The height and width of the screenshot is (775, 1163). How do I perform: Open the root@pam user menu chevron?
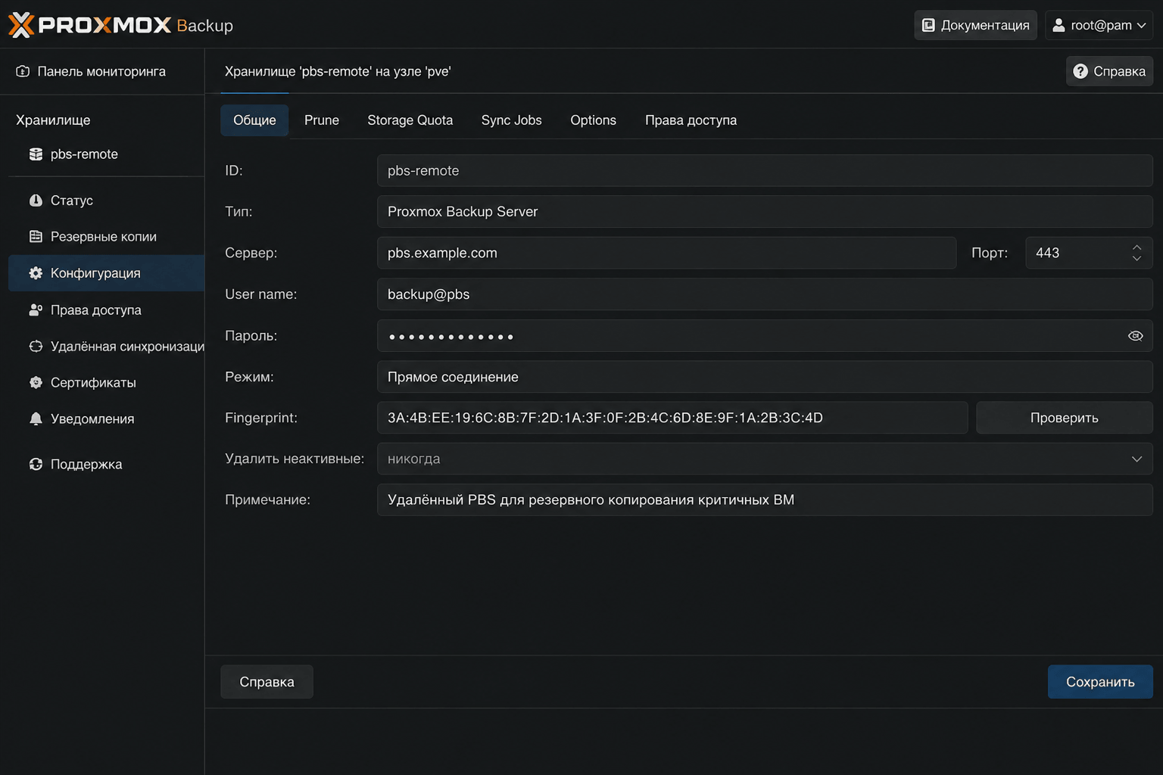1142,26
